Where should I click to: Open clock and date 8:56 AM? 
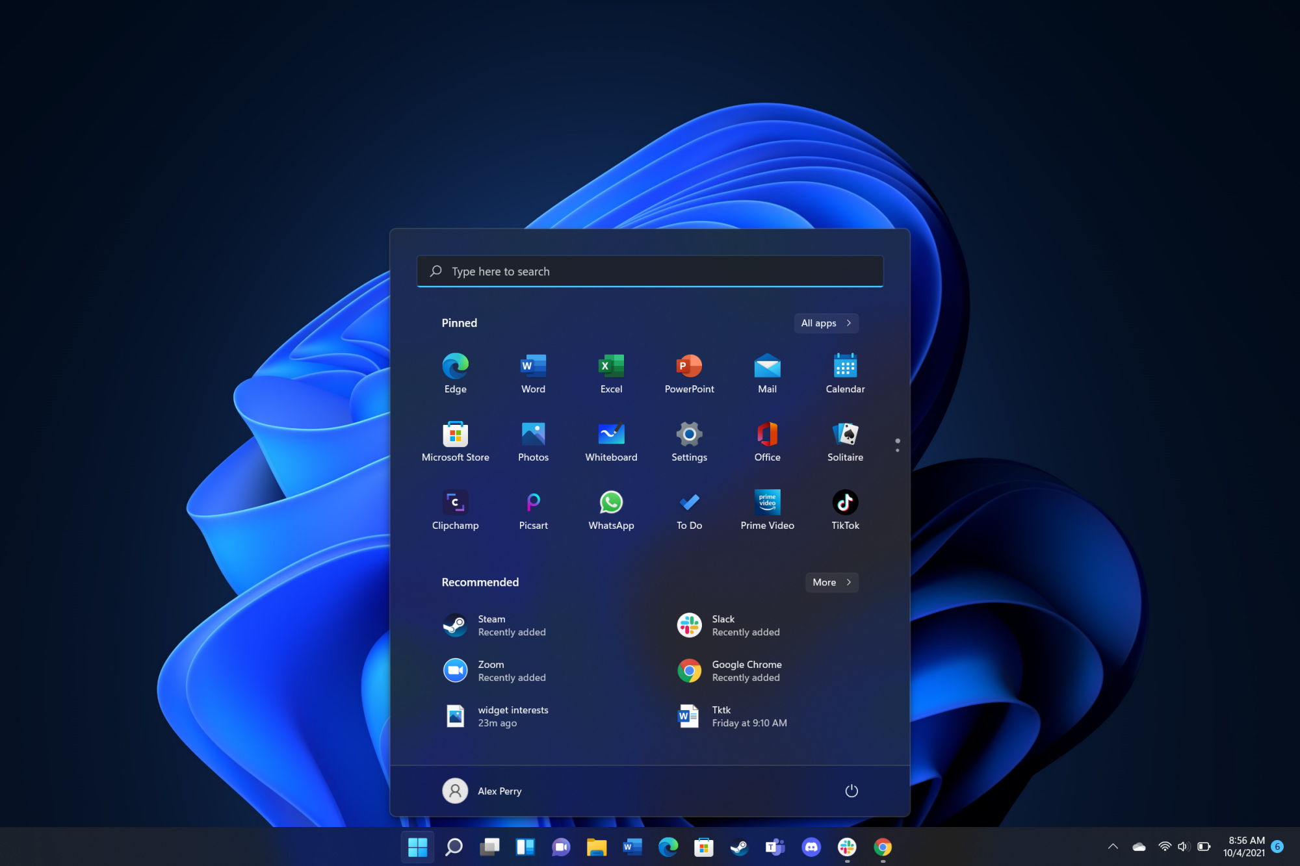coord(1244,847)
